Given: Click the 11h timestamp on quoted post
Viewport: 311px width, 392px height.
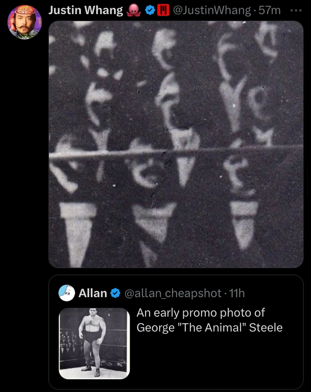Looking at the screenshot, I should pos(237,293).
